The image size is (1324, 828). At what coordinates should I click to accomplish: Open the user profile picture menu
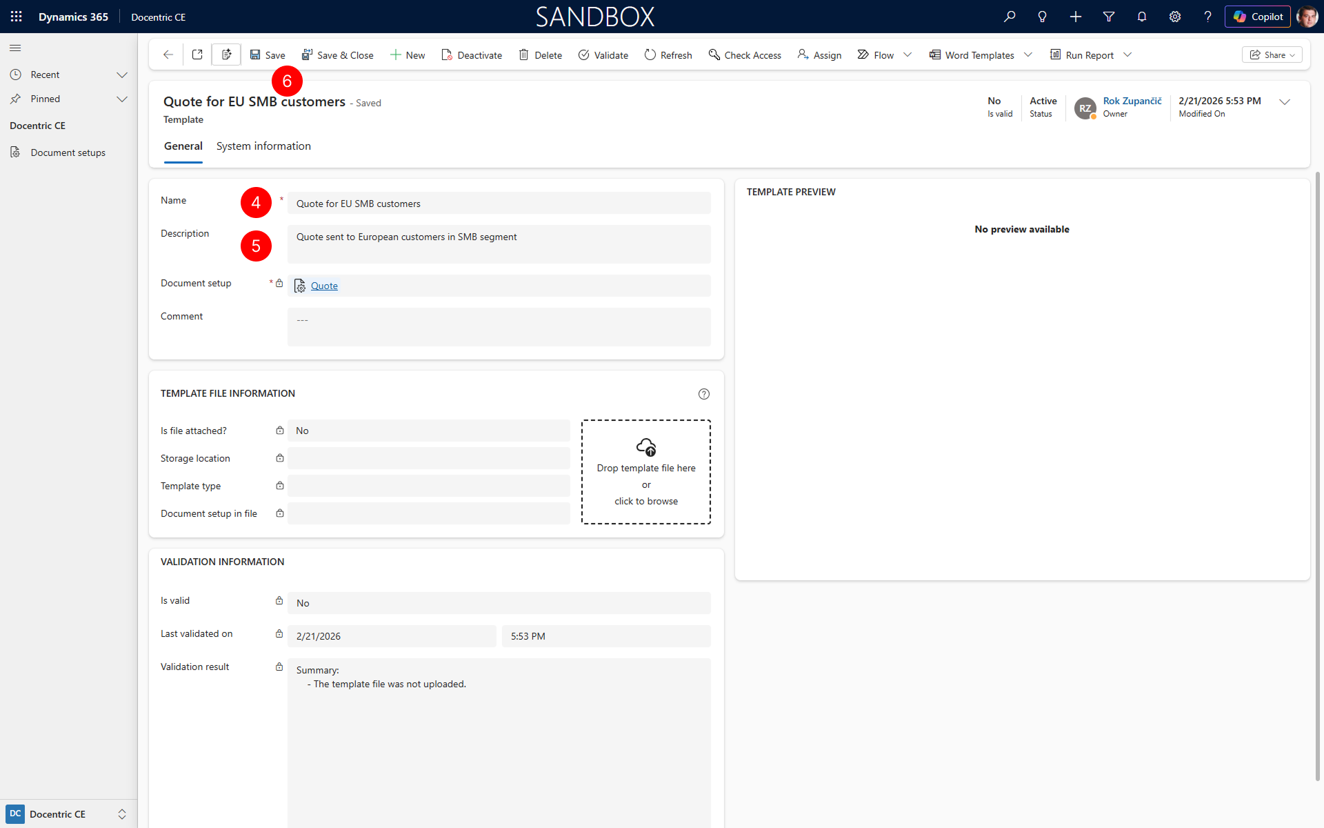pyautogui.click(x=1307, y=17)
